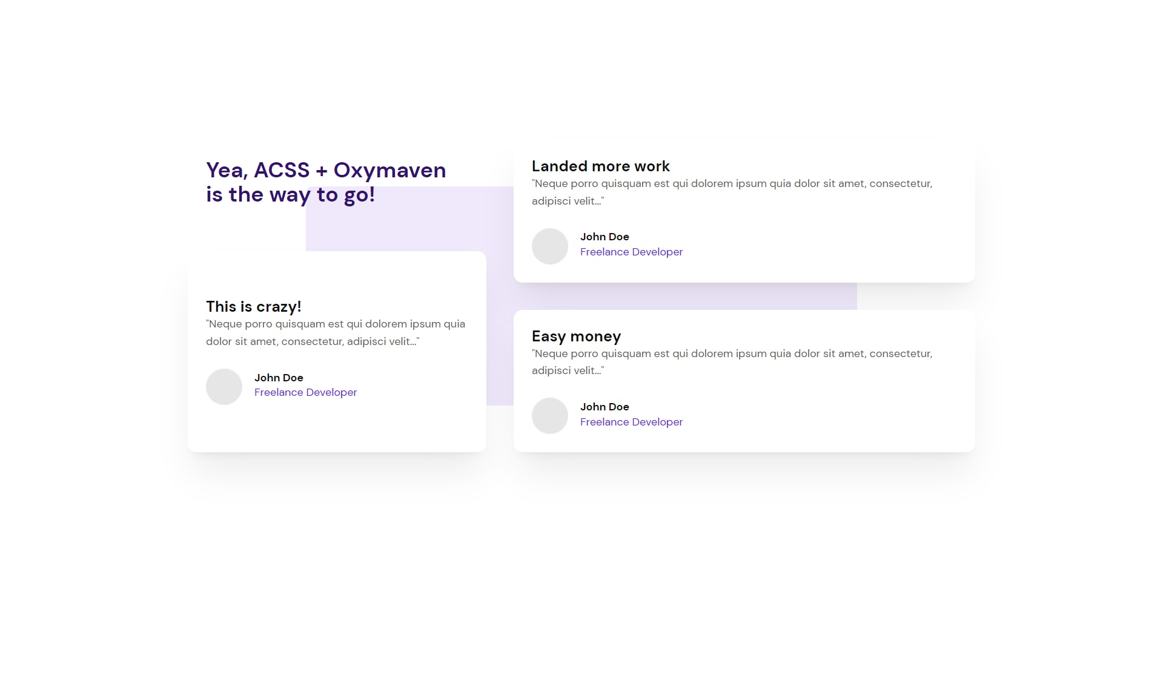
Task: Open Freelance Developer link in Easy money
Action: (x=631, y=422)
